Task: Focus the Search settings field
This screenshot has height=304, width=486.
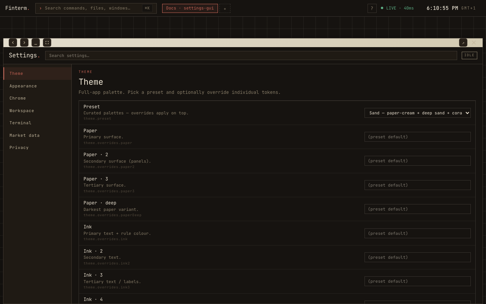Action: click(251, 55)
